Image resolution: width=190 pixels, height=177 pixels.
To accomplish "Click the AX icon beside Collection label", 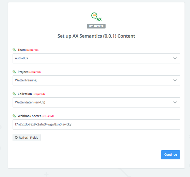I will tap(14, 94).
